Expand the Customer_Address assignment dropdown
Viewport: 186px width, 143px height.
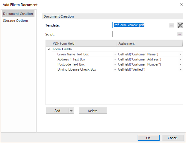pos(181,59)
